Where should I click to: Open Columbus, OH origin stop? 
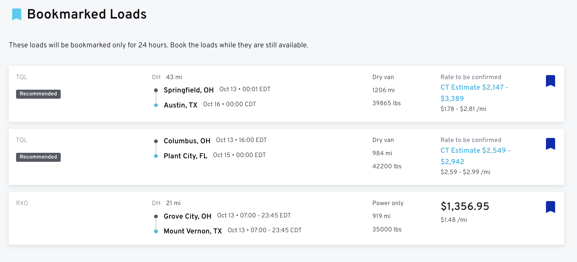point(187,141)
